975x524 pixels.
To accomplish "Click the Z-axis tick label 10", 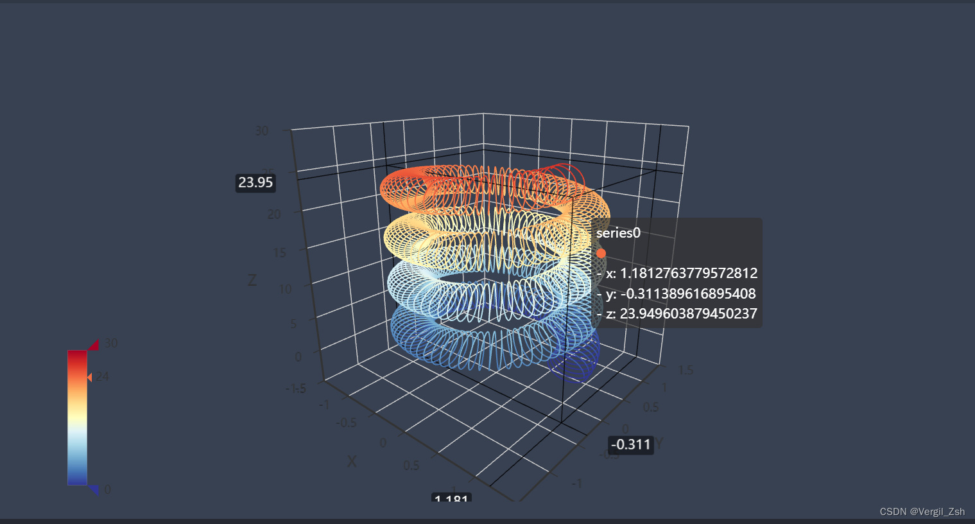I will click(x=285, y=289).
